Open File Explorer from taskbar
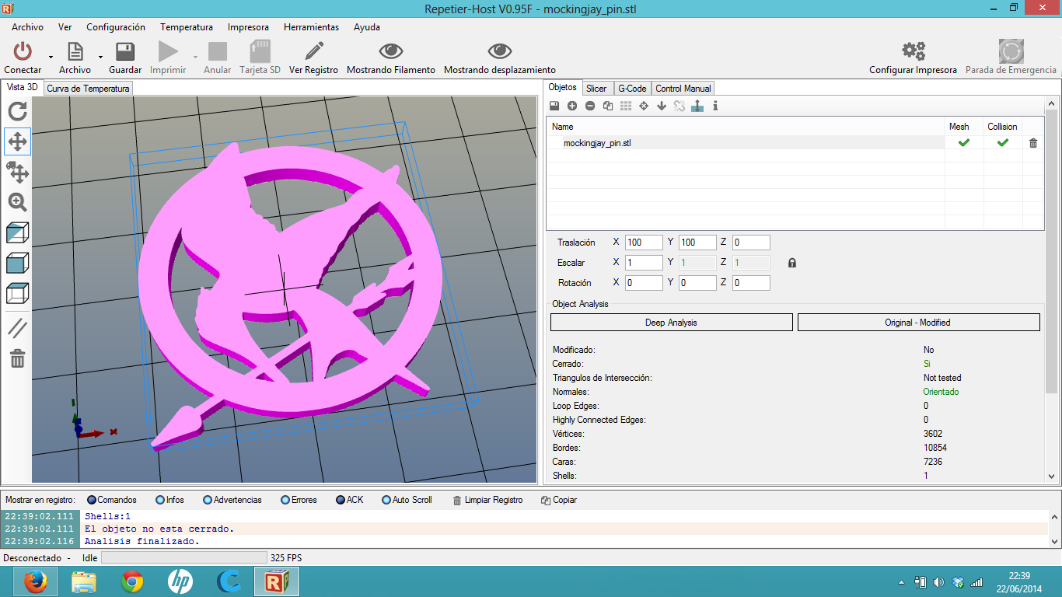 [x=84, y=581]
